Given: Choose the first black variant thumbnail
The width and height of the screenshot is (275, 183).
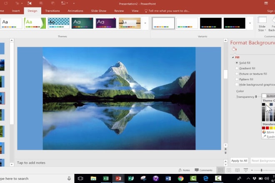Looking at the screenshot, I should tap(211, 23).
